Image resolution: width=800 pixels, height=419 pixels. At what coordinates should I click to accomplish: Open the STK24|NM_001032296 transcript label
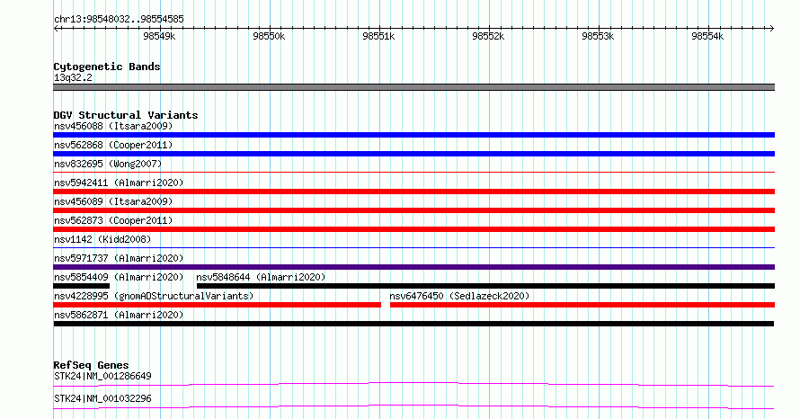pos(102,398)
